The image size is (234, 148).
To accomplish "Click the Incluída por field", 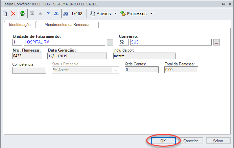I will coord(144,56).
